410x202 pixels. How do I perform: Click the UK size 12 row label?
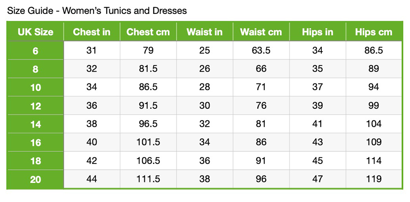(x=36, y=105)
